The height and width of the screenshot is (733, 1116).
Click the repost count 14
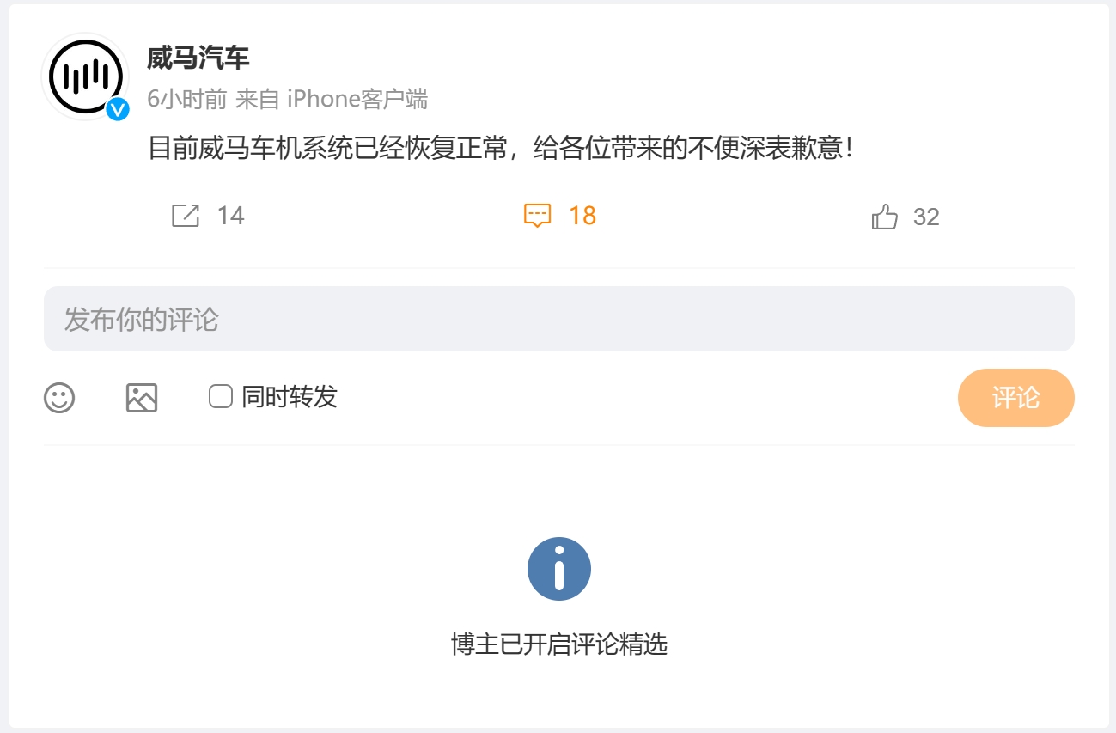coord(230,216)
